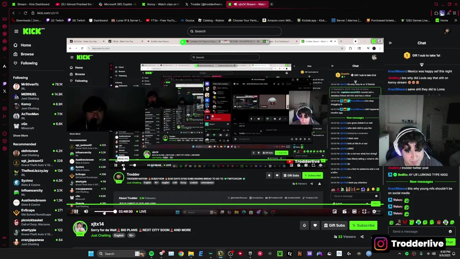The width and height of the screenshot is (460, 259).
Task: Switch to Trodder Twitter tab
Action: click(204, 4)
